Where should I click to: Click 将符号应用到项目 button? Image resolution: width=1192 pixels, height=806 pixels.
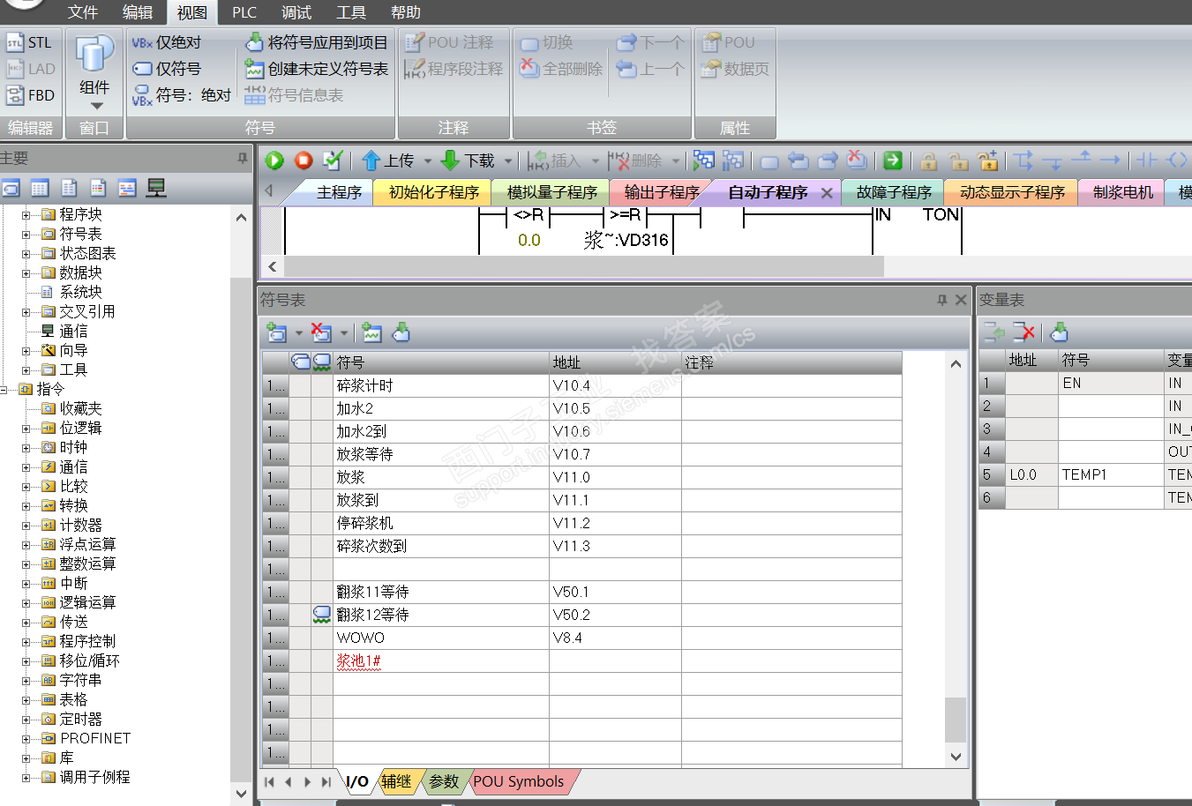(317, 42)
